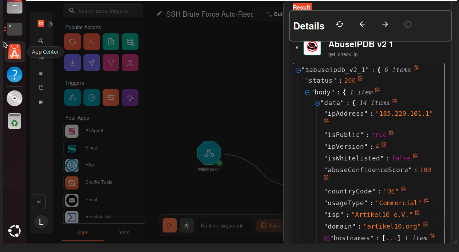Copy the isPublic value

tap(392, 133)
